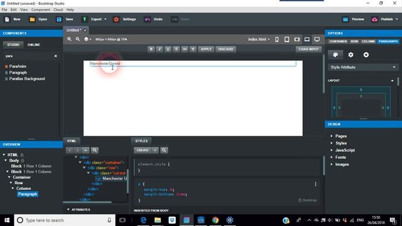Close the Untitled document tab
Viewport: 402px width, 226px height.
[x=85, y=31]
